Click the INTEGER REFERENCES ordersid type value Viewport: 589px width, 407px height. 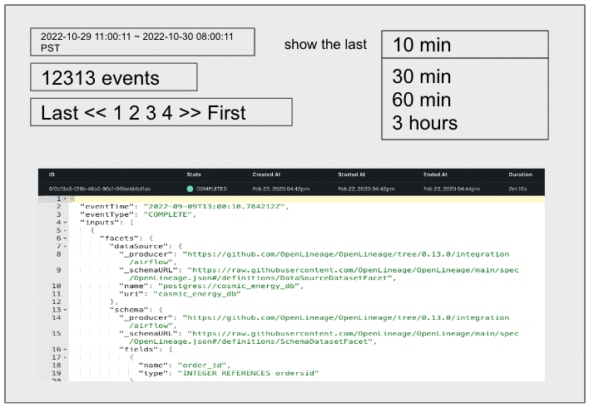pos(248,373)
